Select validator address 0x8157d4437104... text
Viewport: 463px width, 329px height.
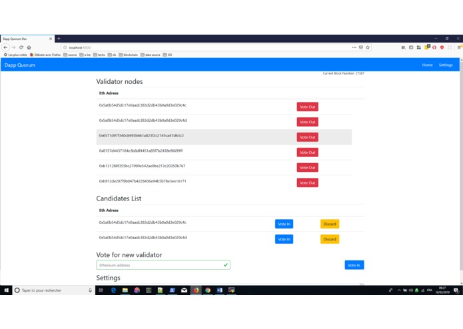141,151
